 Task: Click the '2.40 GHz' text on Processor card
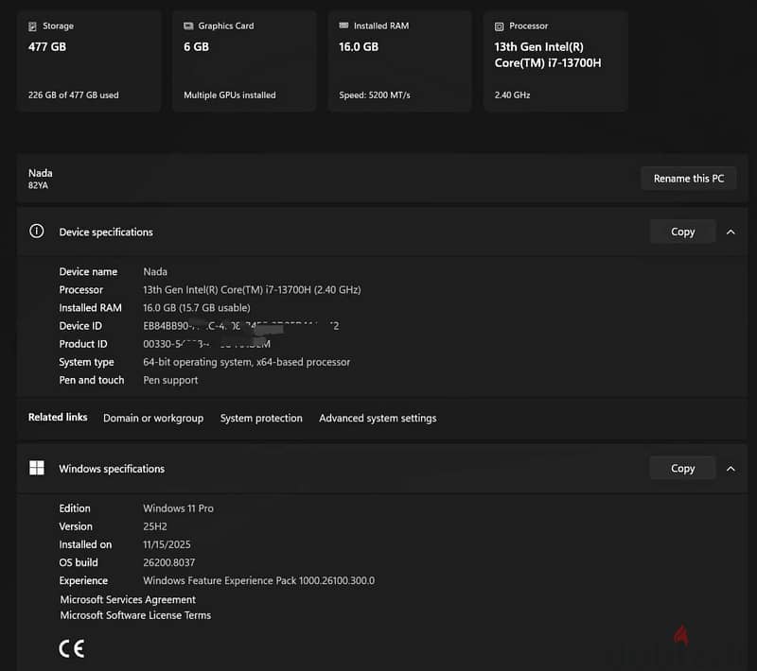[x=512, y=95]
